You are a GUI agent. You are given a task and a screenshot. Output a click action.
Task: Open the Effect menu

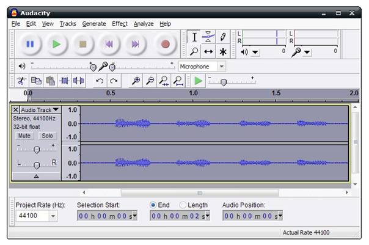click(x=120, y=24)
